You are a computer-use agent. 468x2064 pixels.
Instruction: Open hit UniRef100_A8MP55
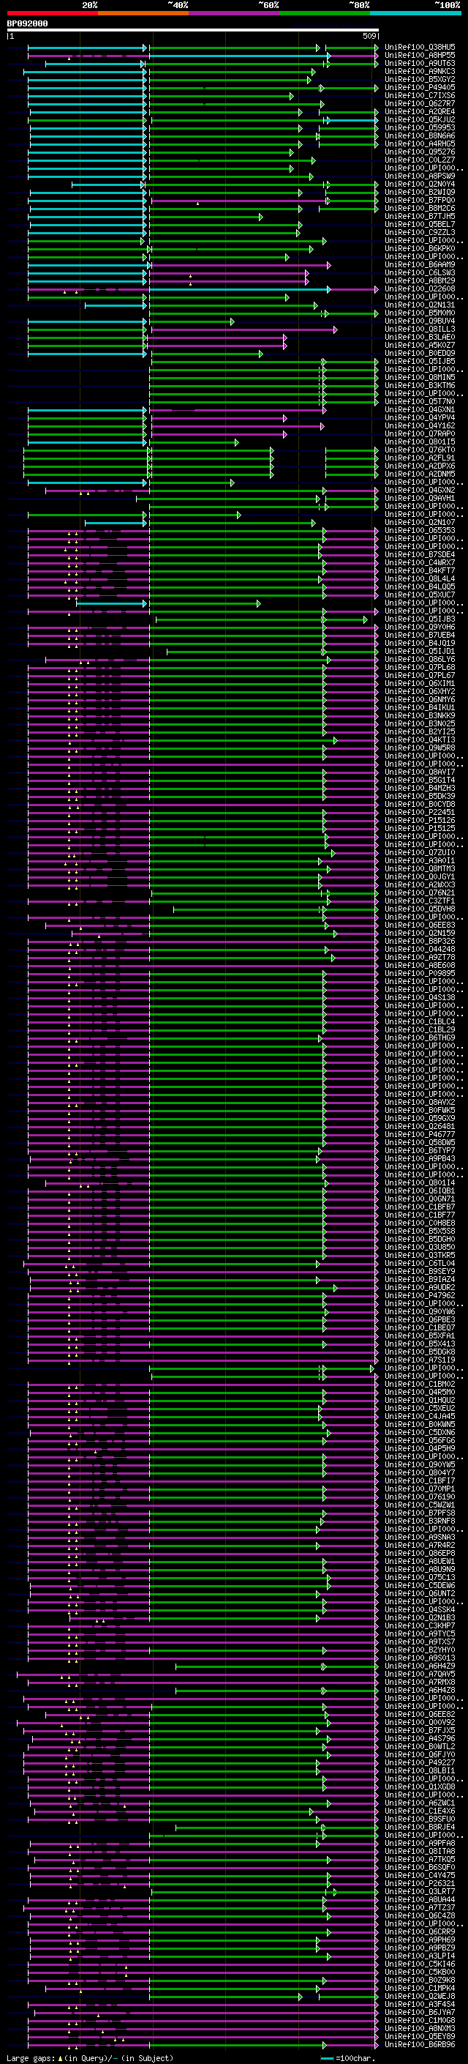(x=420, y=56)
